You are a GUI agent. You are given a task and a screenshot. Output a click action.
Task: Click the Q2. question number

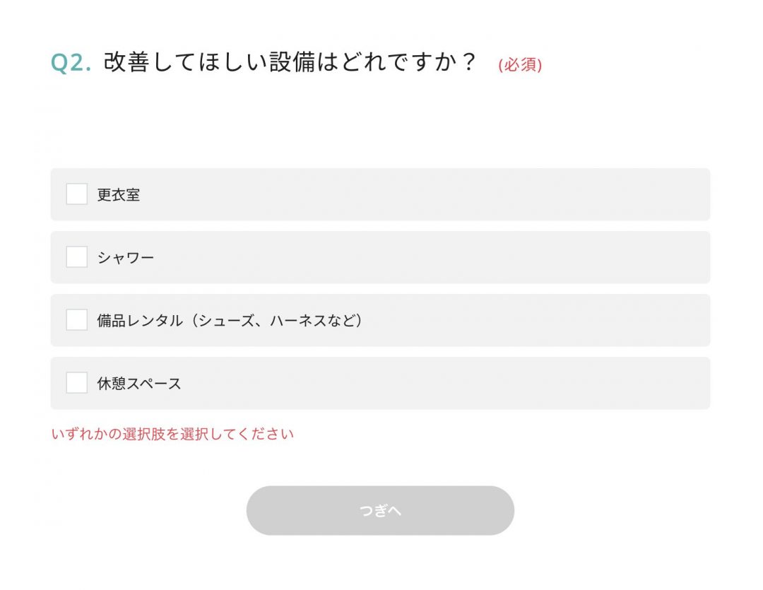(71, 62)
